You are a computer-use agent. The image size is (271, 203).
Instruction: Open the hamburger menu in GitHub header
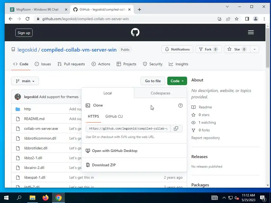point(251,32)
